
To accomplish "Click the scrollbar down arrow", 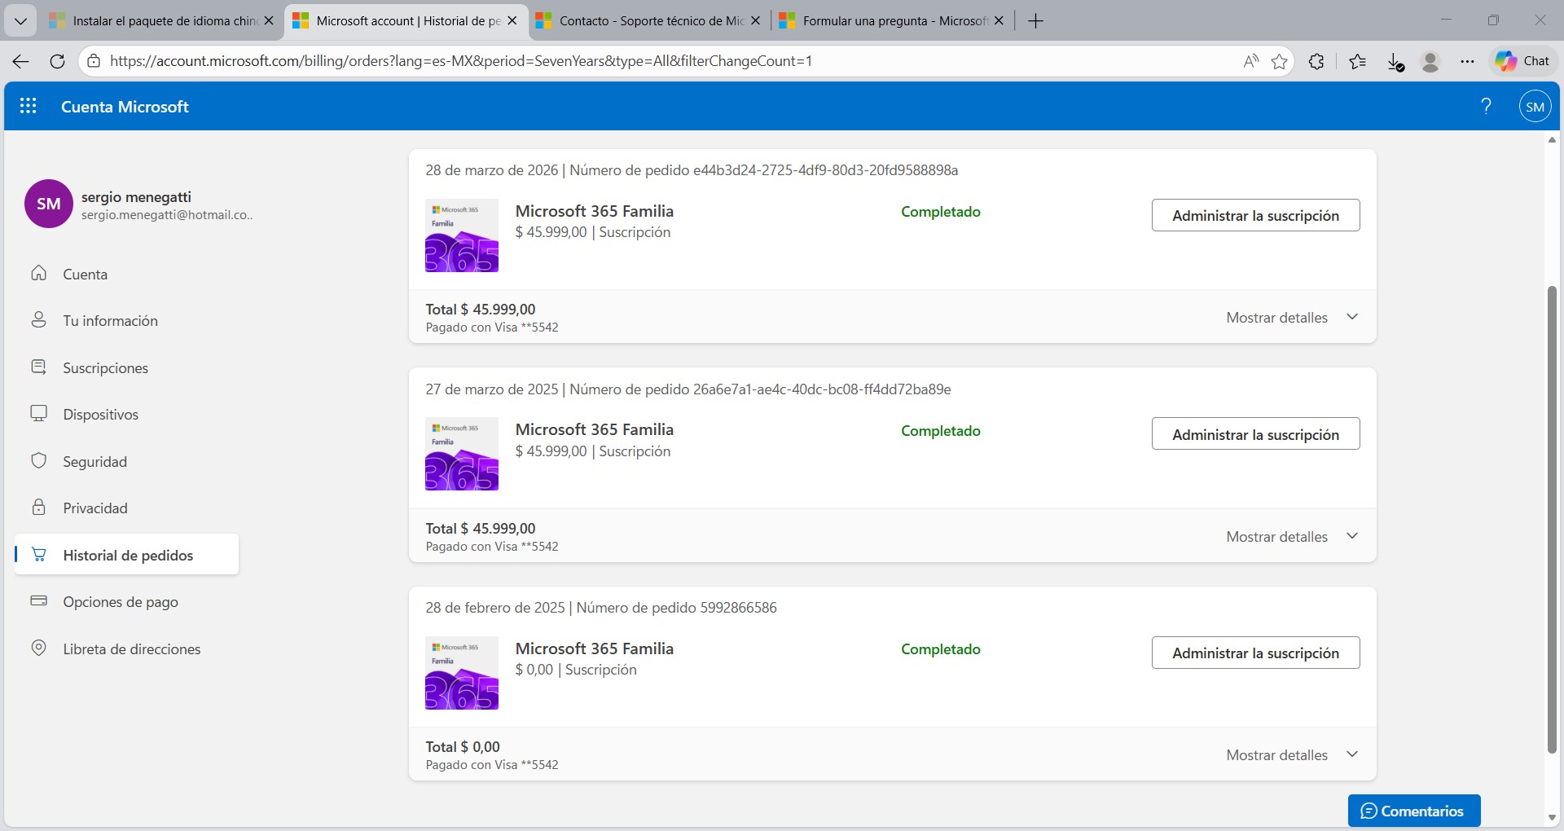I will click(1552, 817).
